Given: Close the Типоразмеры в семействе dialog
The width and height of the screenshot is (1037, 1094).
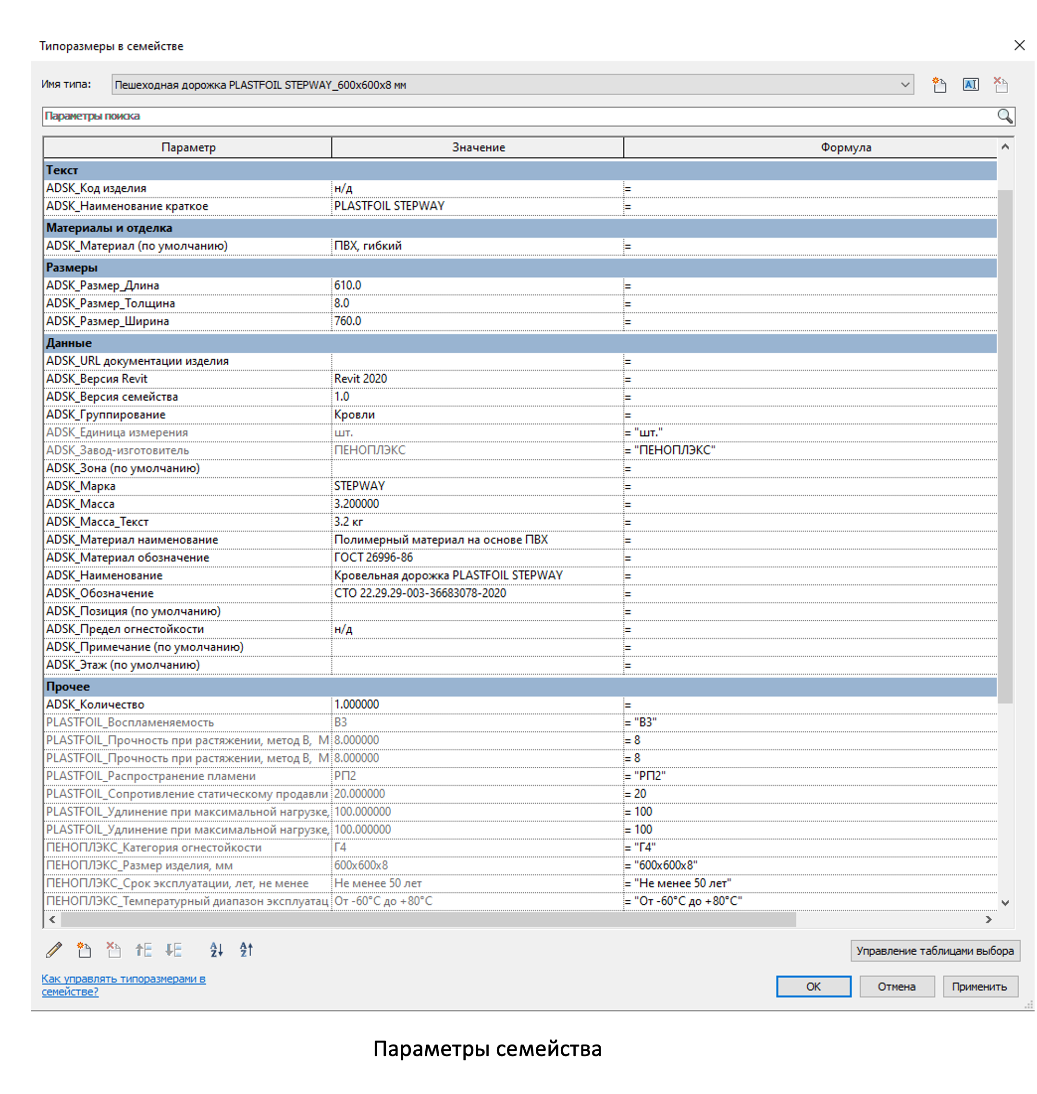Looking at the screenshot, I should (1020, 45).
